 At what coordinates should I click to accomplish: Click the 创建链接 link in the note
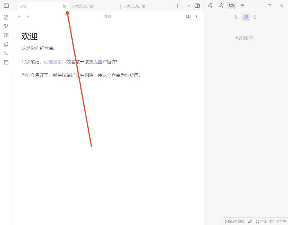(x=53, y=62)
